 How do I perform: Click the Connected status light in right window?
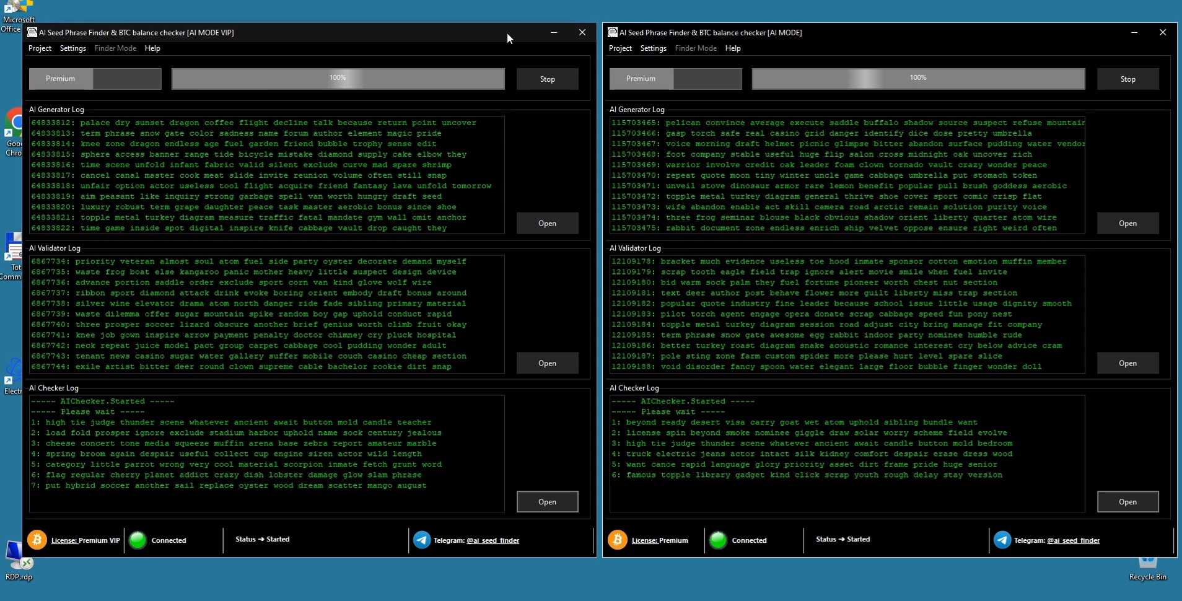coord(717,540)
